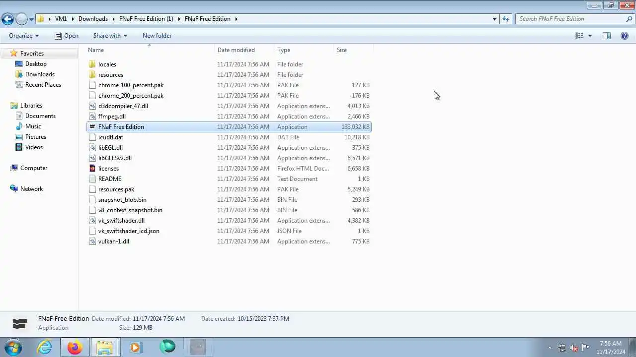This screenshot has width=636, height=357.
Task: Open the recent locations dropdown arrow
Action: (x=31, y=19)
